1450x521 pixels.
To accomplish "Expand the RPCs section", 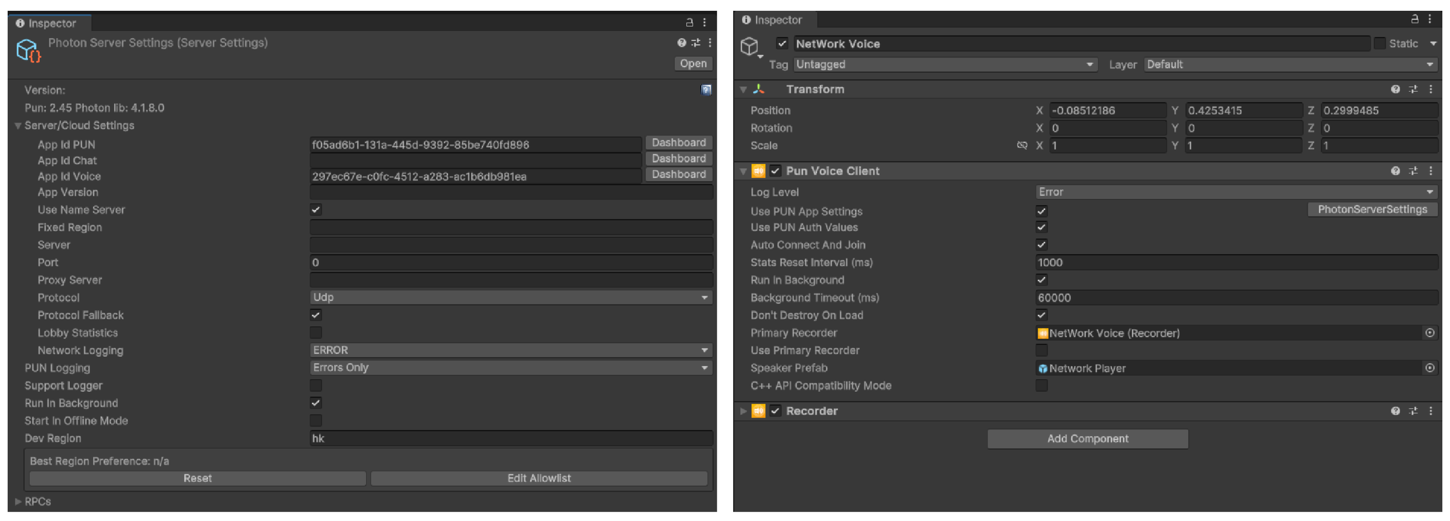I will coord(18,501).
